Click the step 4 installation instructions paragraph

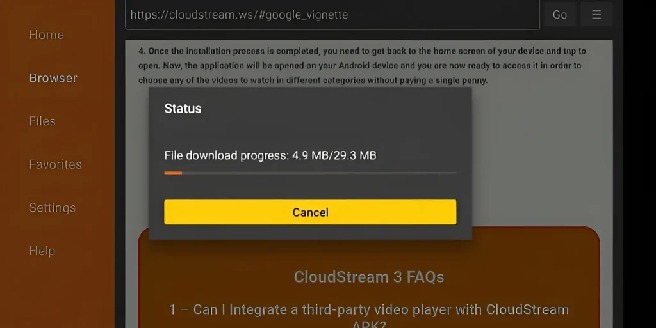coord(363,65)
